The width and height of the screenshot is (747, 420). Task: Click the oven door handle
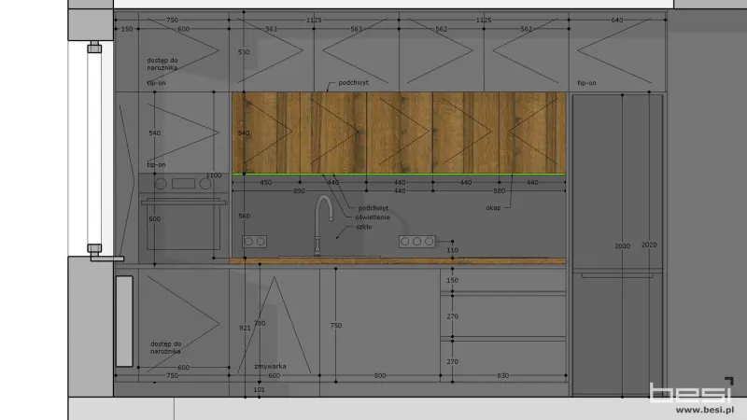coord(183,203)
